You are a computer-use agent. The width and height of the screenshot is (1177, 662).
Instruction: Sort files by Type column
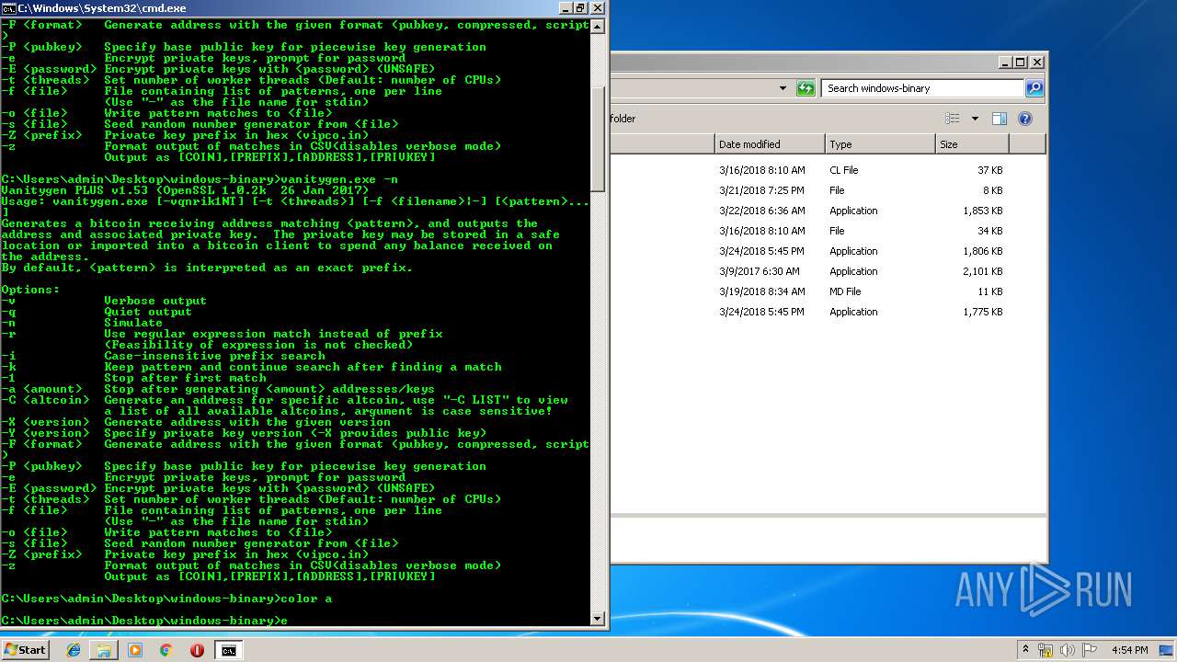coord(880,144)
